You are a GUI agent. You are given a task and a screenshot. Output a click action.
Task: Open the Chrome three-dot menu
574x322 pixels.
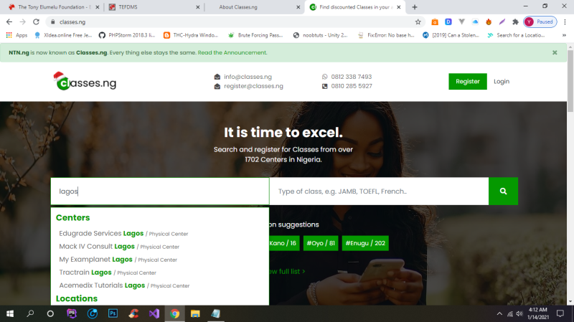[565, 22]
